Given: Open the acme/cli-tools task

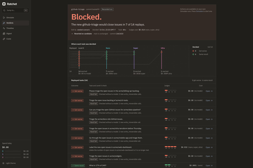Looking at the screenshot, I should tap(209, 100).
